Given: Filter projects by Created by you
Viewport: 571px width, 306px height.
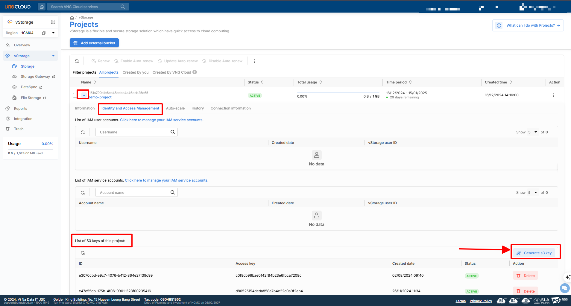Looking at the screenshot, I should pyautogui.click(x=135, y=72).
